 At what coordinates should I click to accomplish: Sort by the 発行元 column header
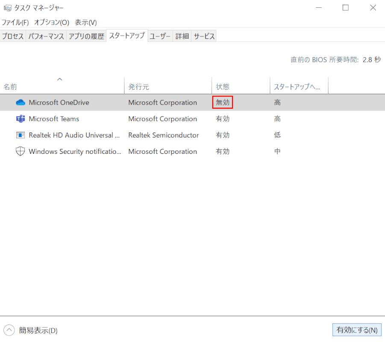click(x=168, y=85)
